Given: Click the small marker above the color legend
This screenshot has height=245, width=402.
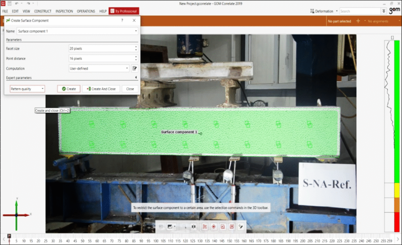Looking at the screenshot, I should tap(392, 38).
